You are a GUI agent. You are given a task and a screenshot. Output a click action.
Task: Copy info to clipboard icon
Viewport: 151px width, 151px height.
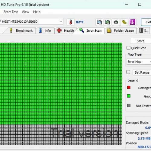pyautogui.click(x=99, y=22)
